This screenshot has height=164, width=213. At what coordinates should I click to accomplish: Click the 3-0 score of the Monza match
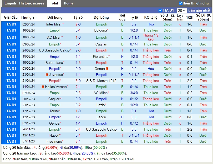[78, 81]
